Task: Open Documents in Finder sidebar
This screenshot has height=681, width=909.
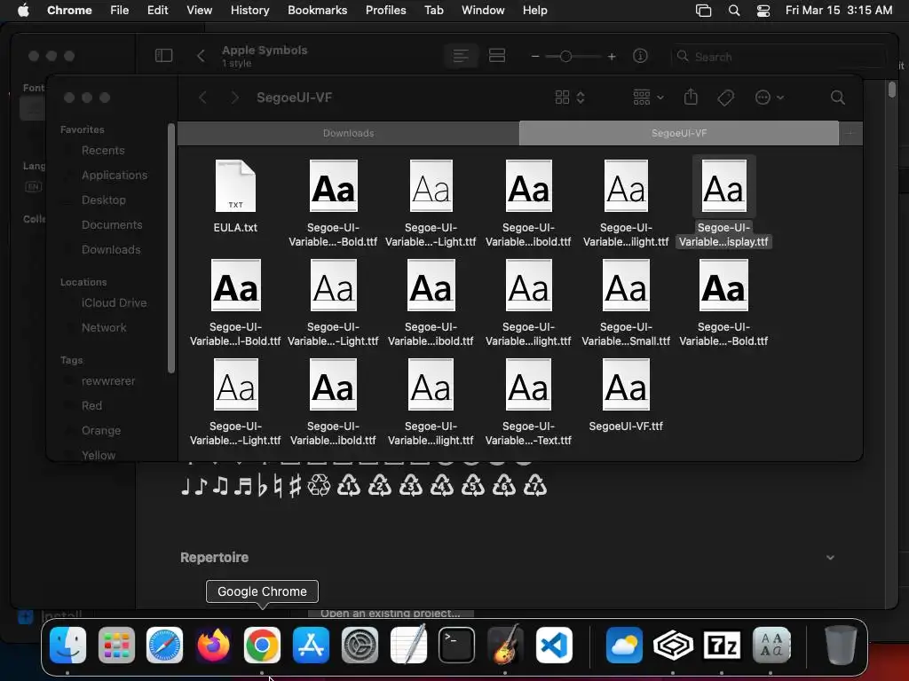Action: 112,224
